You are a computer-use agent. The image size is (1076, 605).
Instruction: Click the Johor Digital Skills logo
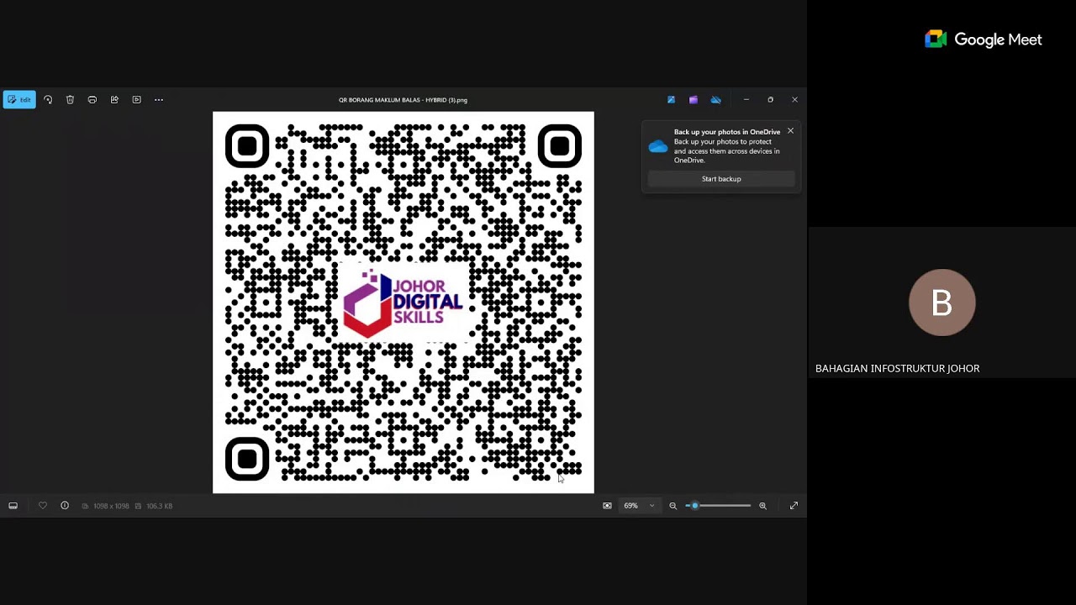pos(403,303)
